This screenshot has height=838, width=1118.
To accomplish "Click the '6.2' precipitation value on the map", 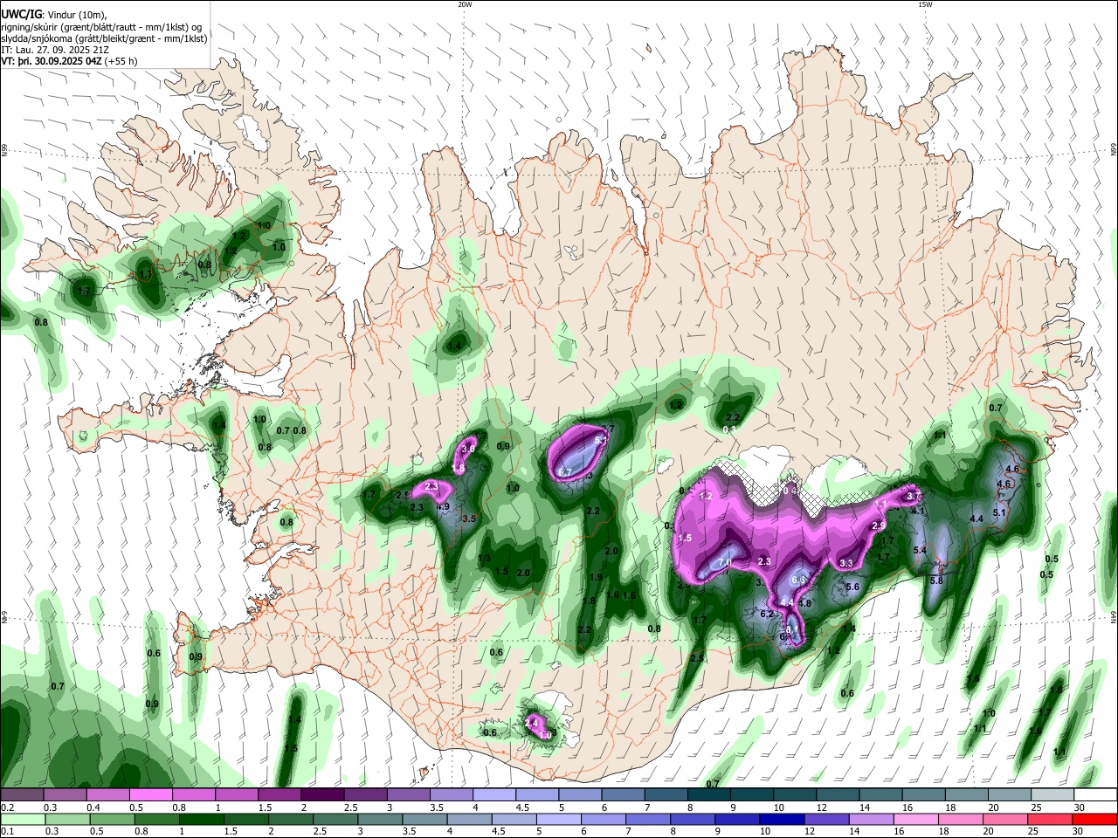I will pos(768,614).
